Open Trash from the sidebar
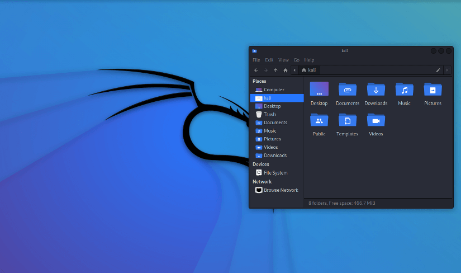 pyautogui.click(x=277, y=114)
